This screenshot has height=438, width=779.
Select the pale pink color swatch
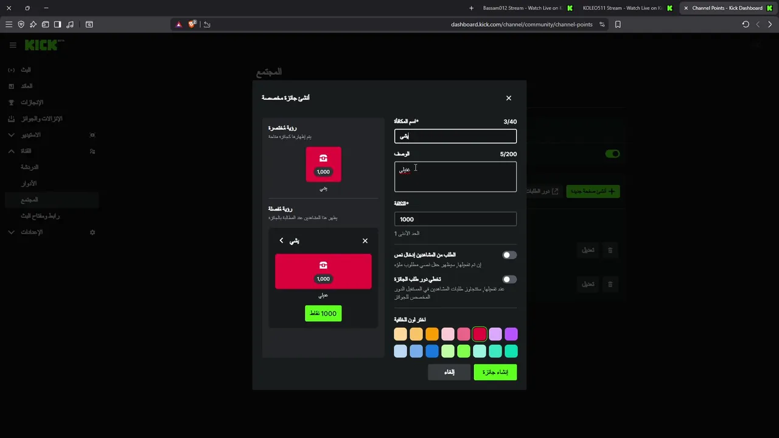(x=448, y=334)
